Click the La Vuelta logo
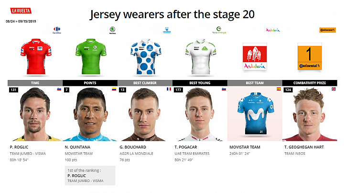Image resolution: width=344 pixels, height=193 pixels. point(21,11)
